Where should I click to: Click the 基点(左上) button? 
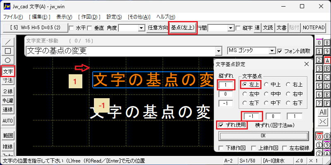pyautogui.click(x=182, y=28)
